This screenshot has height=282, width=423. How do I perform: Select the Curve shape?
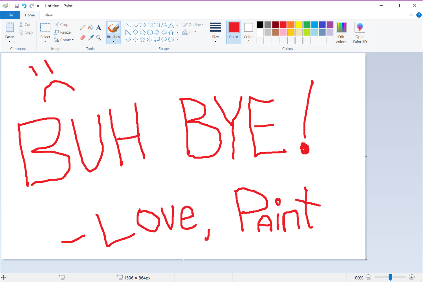[x=135, y=25]
